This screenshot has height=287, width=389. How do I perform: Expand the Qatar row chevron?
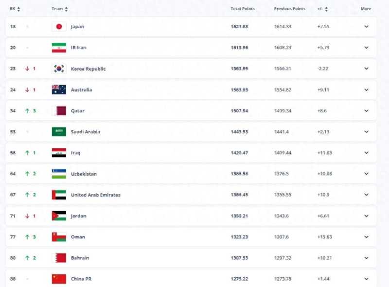click(x=366, y=111)
